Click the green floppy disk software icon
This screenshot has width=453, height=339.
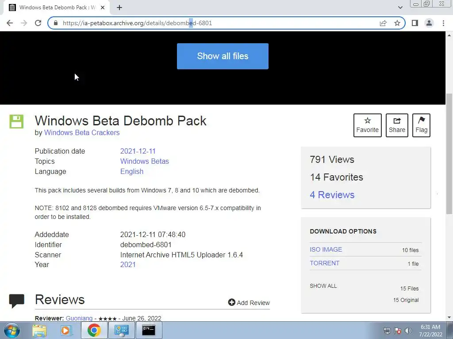pyautogui.click(x=16, y=121)
